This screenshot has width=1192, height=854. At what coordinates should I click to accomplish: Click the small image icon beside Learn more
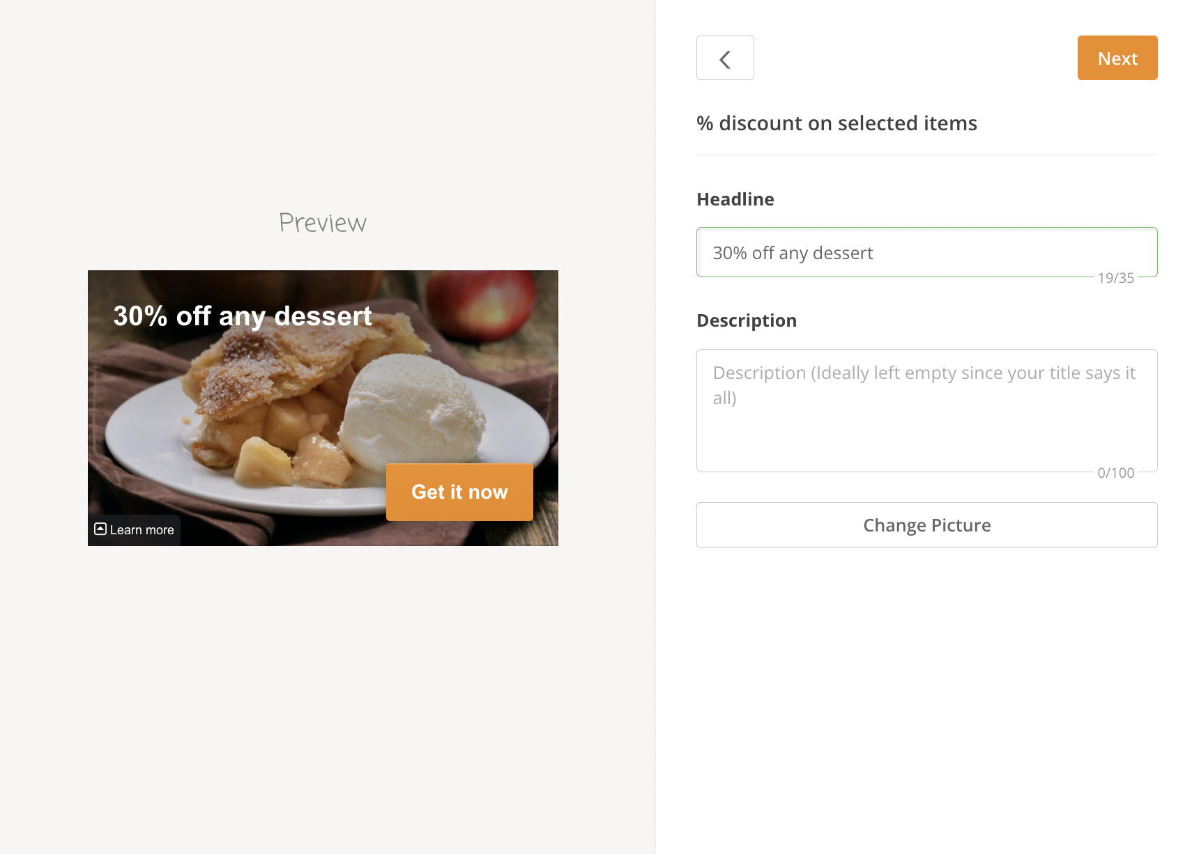click(100, 529)
